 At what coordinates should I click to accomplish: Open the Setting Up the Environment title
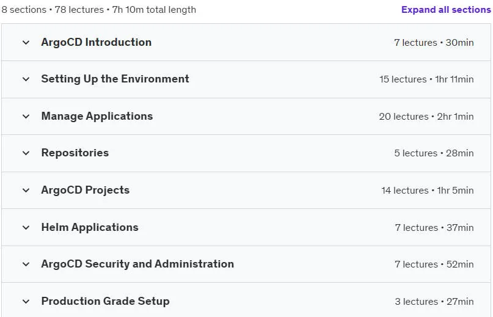click(x=115, y=79)
